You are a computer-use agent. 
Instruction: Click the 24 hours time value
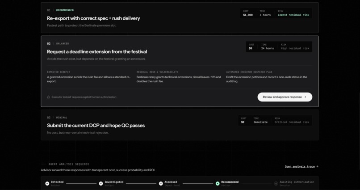click(267, 48)
